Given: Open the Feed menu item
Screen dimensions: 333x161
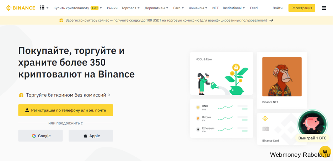Looking at the screenshot, I should [254, 8].
